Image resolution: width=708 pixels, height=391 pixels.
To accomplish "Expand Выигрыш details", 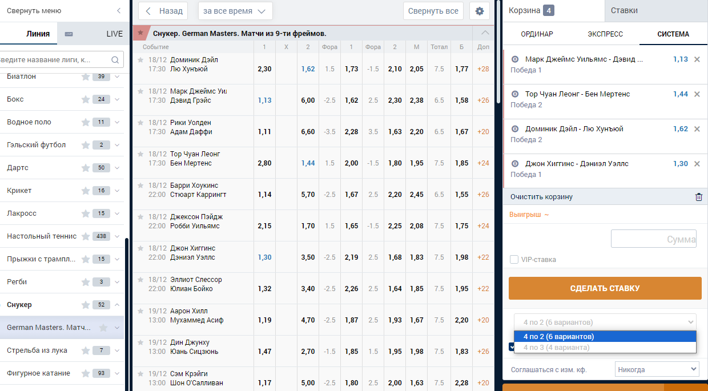I will point(529,215).
